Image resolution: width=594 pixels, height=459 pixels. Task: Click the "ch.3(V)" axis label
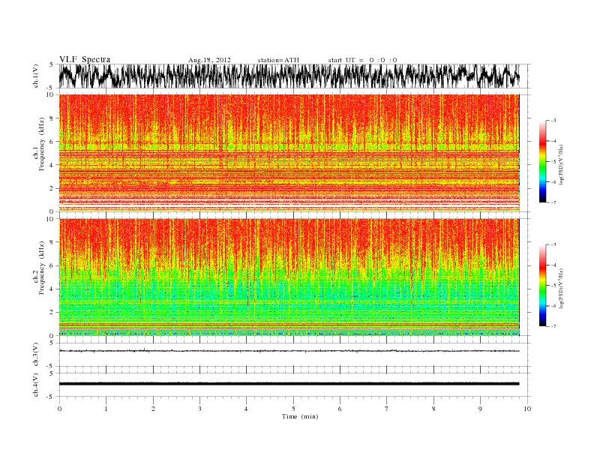[x=36, y=355]
